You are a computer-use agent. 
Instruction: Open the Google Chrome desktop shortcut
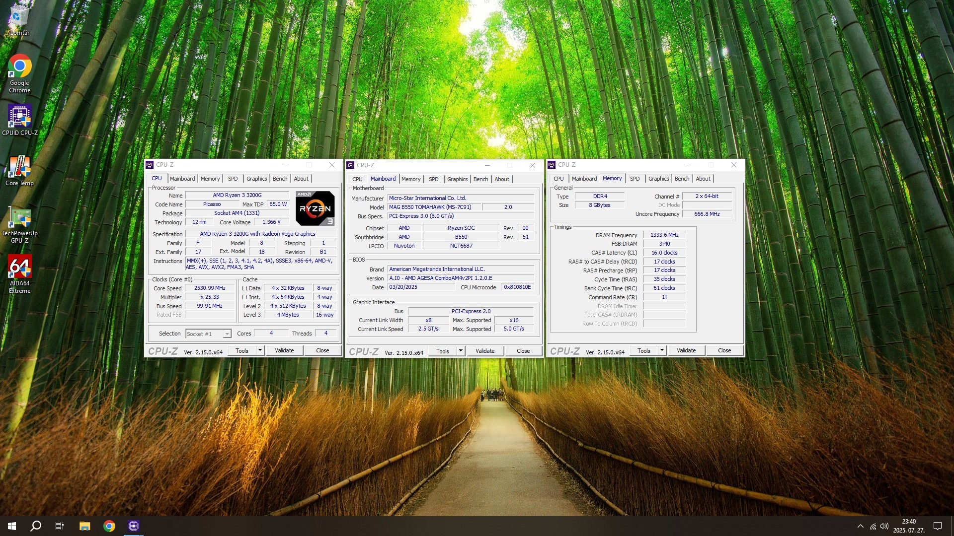[x=19, y=67]
